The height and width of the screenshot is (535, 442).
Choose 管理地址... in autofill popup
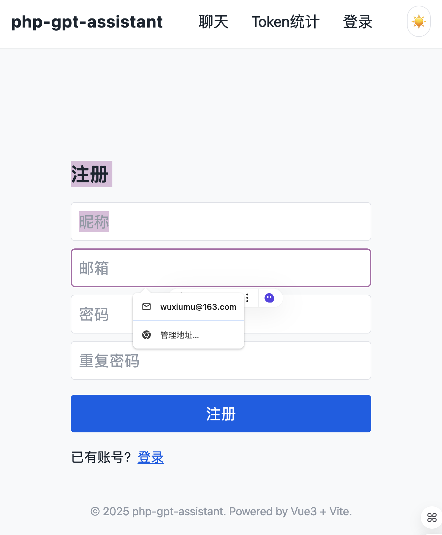point(180,335)
